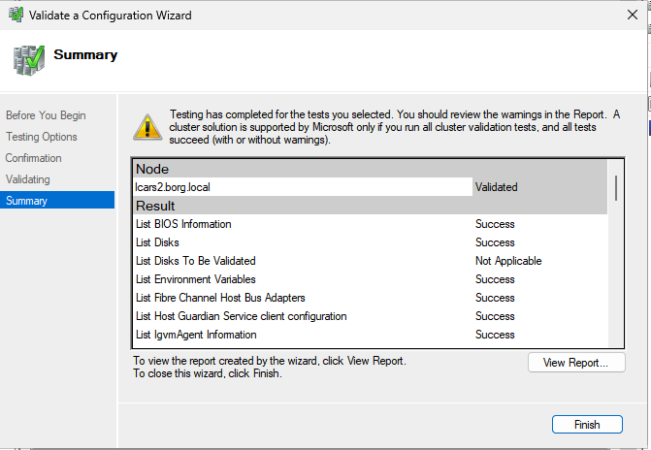The image size is (651, 450).
Task: Select the Summary step in sidebar
Action: coord(57,200)
